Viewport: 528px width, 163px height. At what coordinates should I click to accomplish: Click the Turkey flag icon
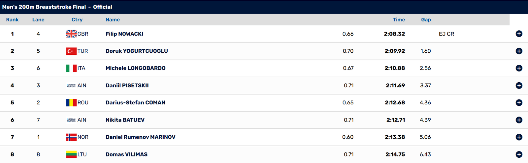click(x=71, y=51)
